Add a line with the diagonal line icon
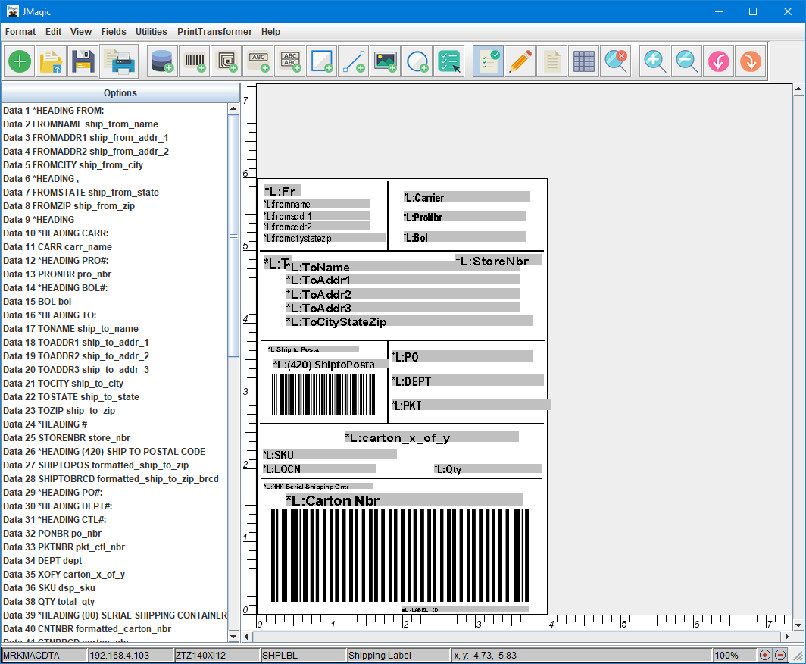The image size is (806, 664). (x=355, y=61)
